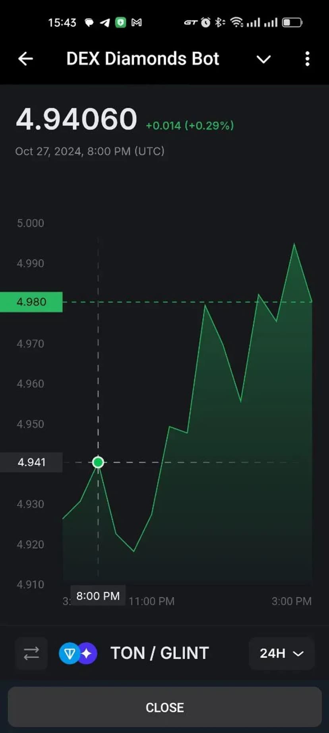Click the green data point marker

click(98, 462)
